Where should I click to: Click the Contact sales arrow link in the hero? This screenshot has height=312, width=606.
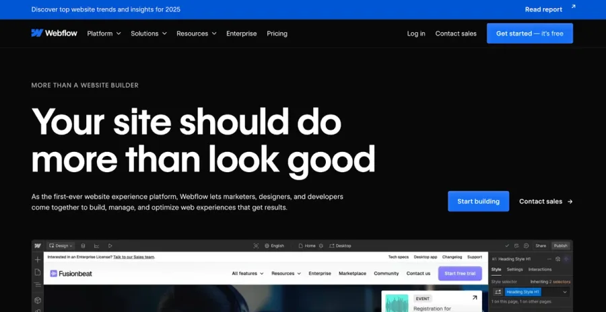click(546, 201)
